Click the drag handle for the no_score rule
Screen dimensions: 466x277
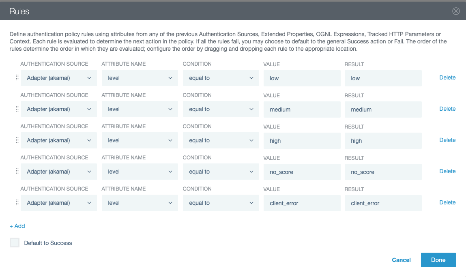pyautogui.click(x=17, y=171)
